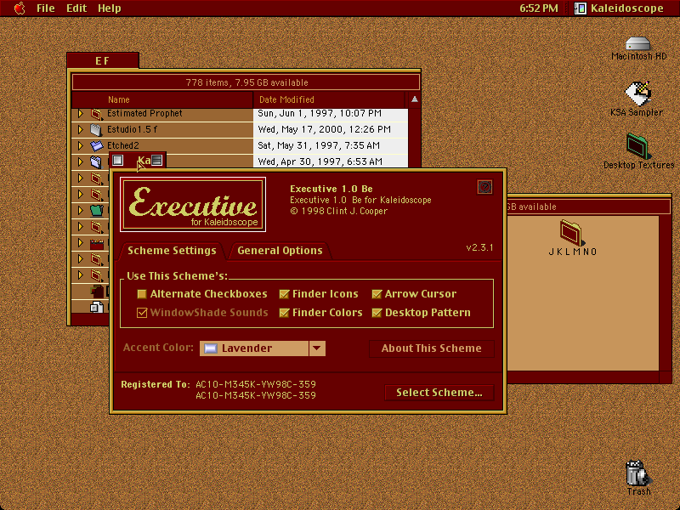
Task: Click the 'v2.3.1' version text
Action: [x=479, y=247]
